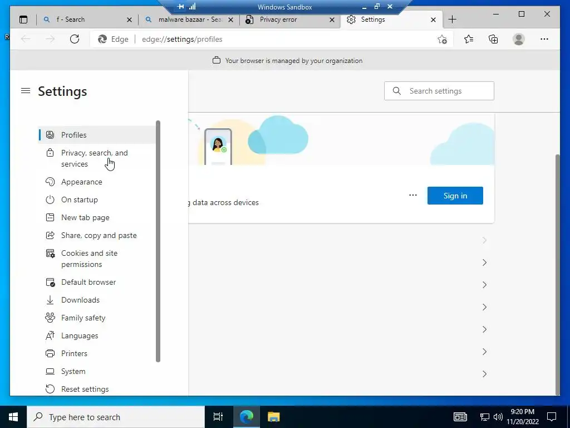The height and width of the screenshot is (428, 570).
Task: Click the Downloads arrow icon
Action: click(x=50, y=300)
